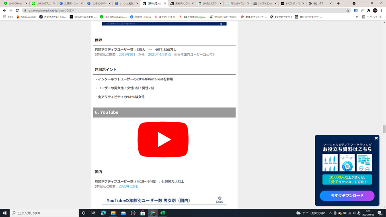This screenshot has height=217, width=386.
Task: Expand the hidden bookmarks overflow chevron
Action: (357, 17)
